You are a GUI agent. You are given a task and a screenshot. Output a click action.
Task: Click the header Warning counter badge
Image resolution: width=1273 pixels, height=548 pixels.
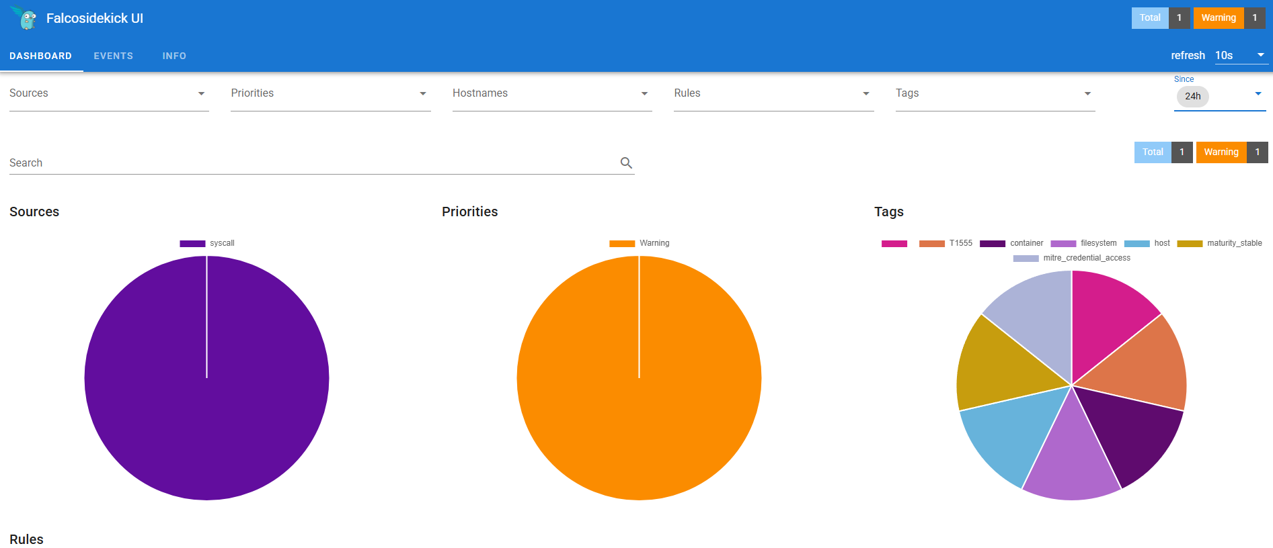(1229, 18)
